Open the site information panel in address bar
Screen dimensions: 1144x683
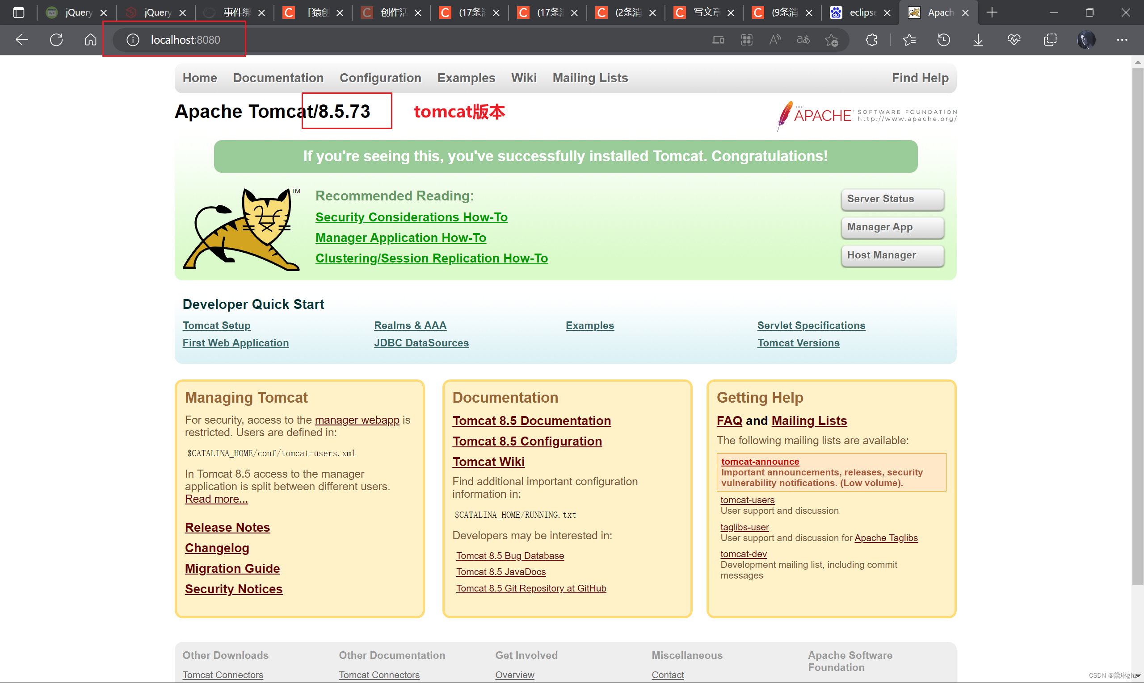pos(133,40)
